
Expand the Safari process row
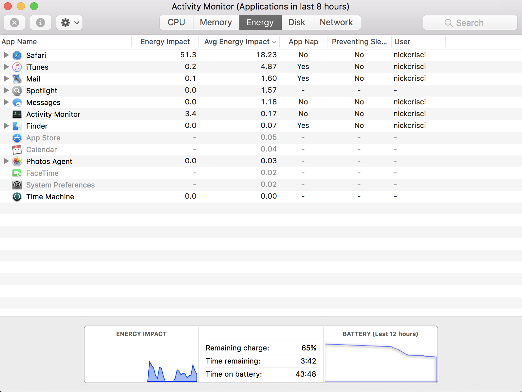point(6,55)
